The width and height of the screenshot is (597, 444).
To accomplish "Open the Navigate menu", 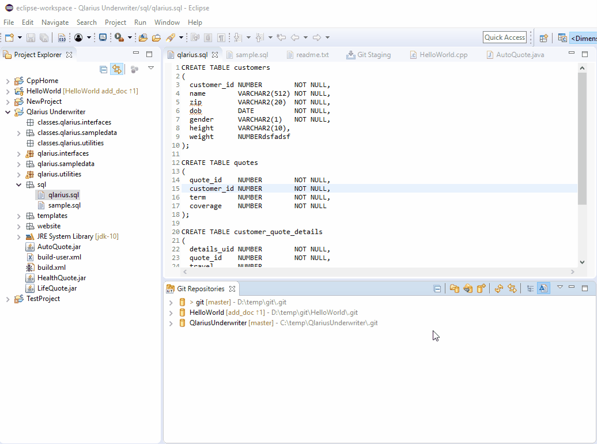I will coord(55,22).
